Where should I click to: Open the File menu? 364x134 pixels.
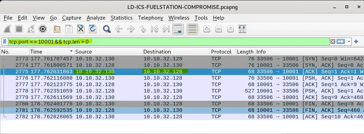tap(8, 18)
